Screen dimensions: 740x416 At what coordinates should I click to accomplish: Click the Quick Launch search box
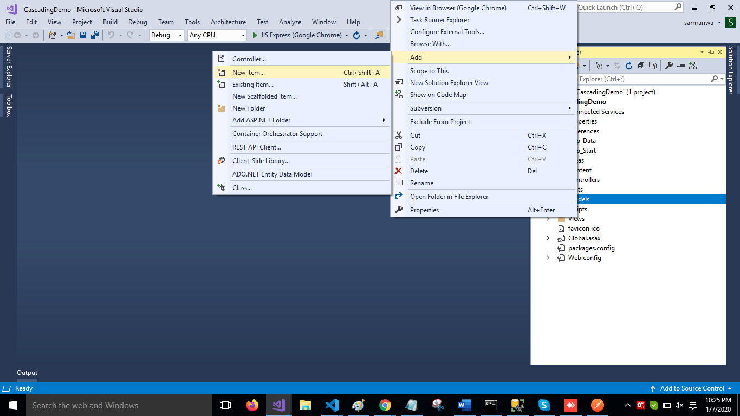click(x=626, y=8)
